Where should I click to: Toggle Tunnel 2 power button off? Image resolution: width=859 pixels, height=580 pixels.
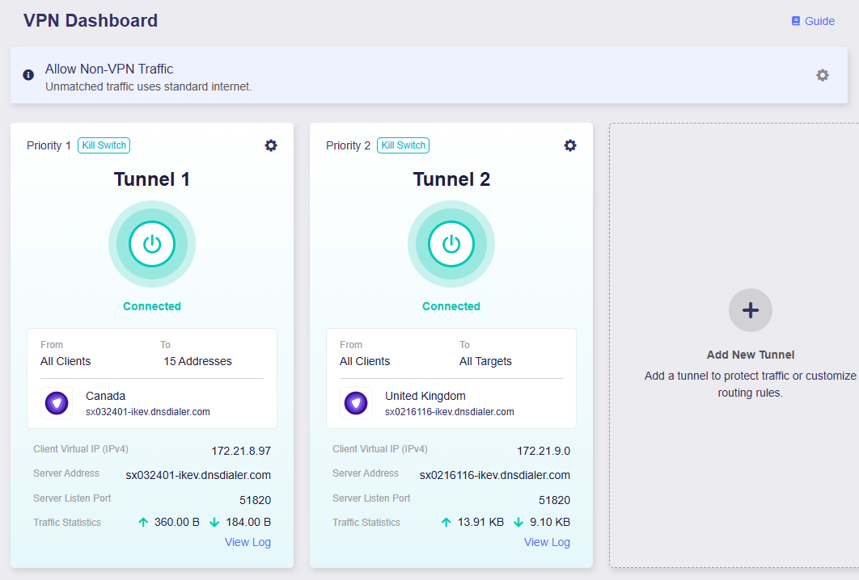[x=451, y=243]
